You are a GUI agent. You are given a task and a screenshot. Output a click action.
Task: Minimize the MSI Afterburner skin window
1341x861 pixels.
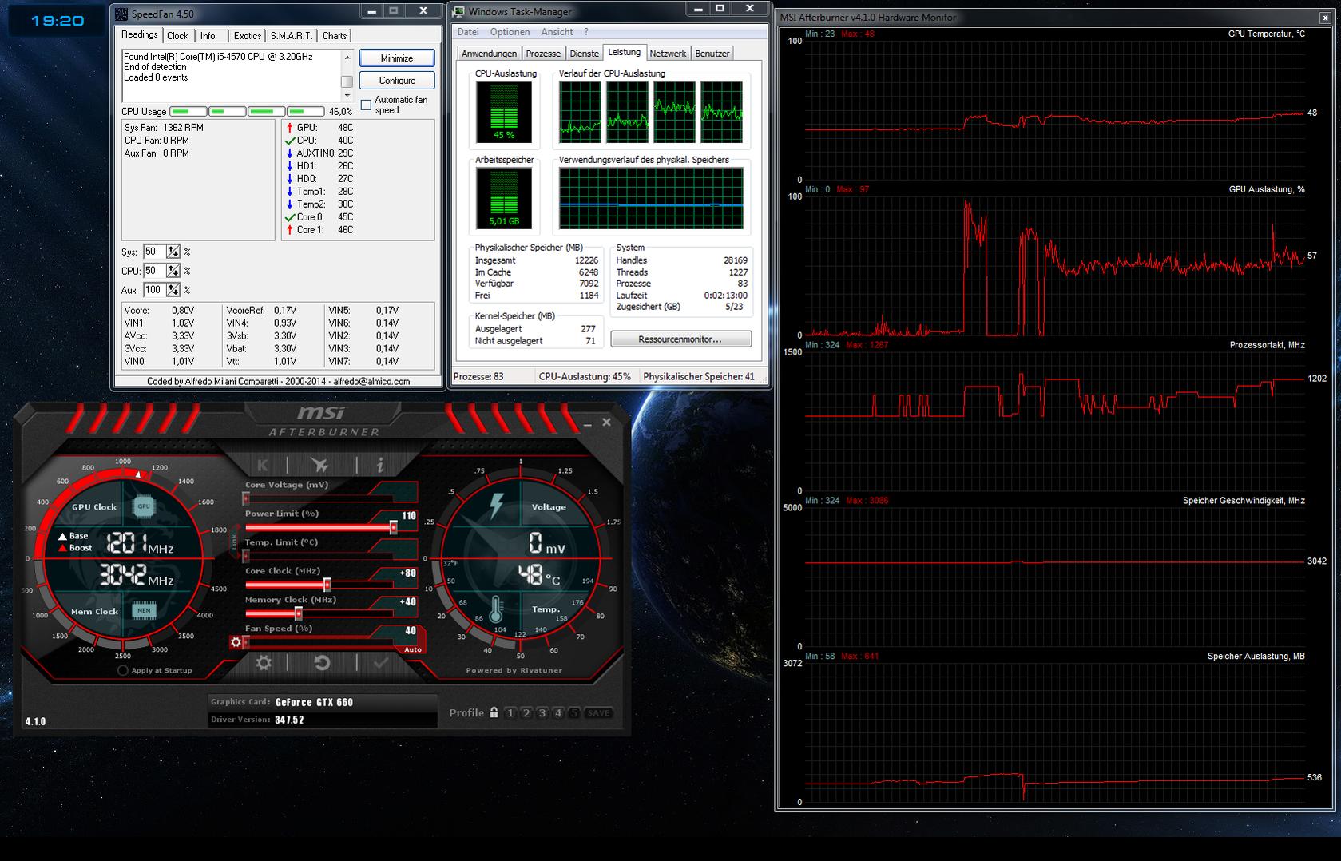pos(588,423)
